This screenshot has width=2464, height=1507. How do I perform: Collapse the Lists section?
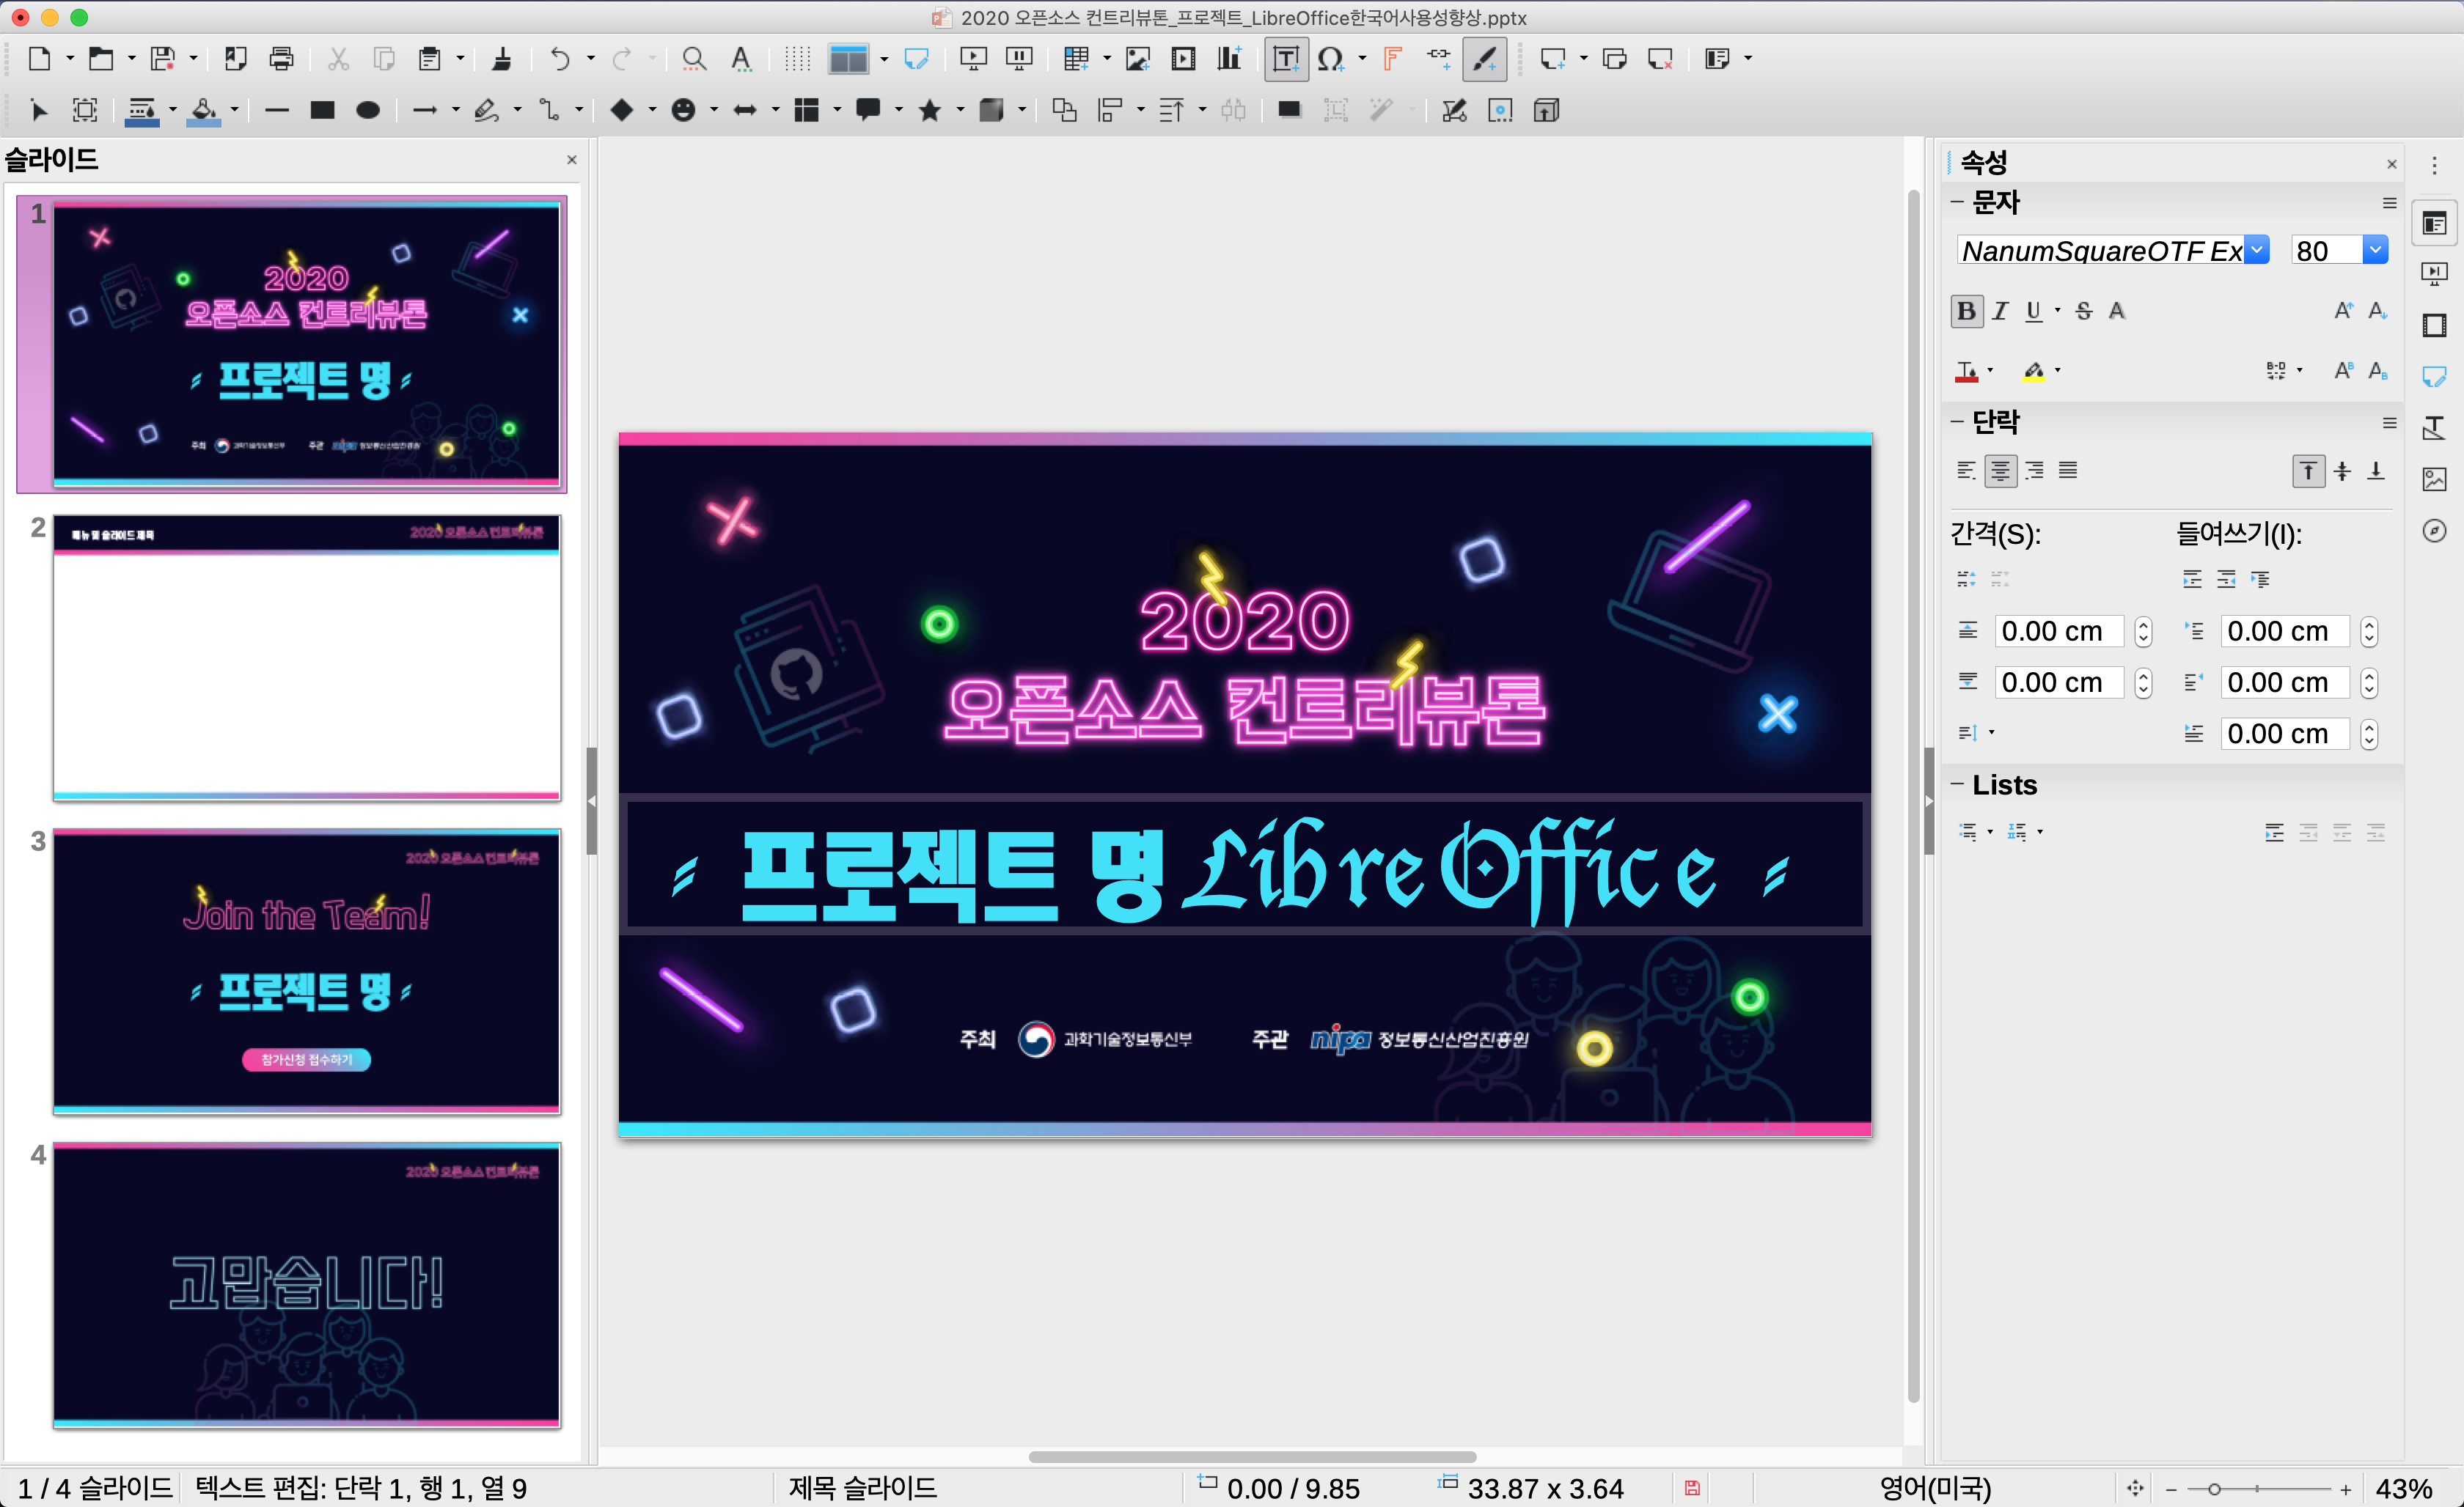[1957, 784]
